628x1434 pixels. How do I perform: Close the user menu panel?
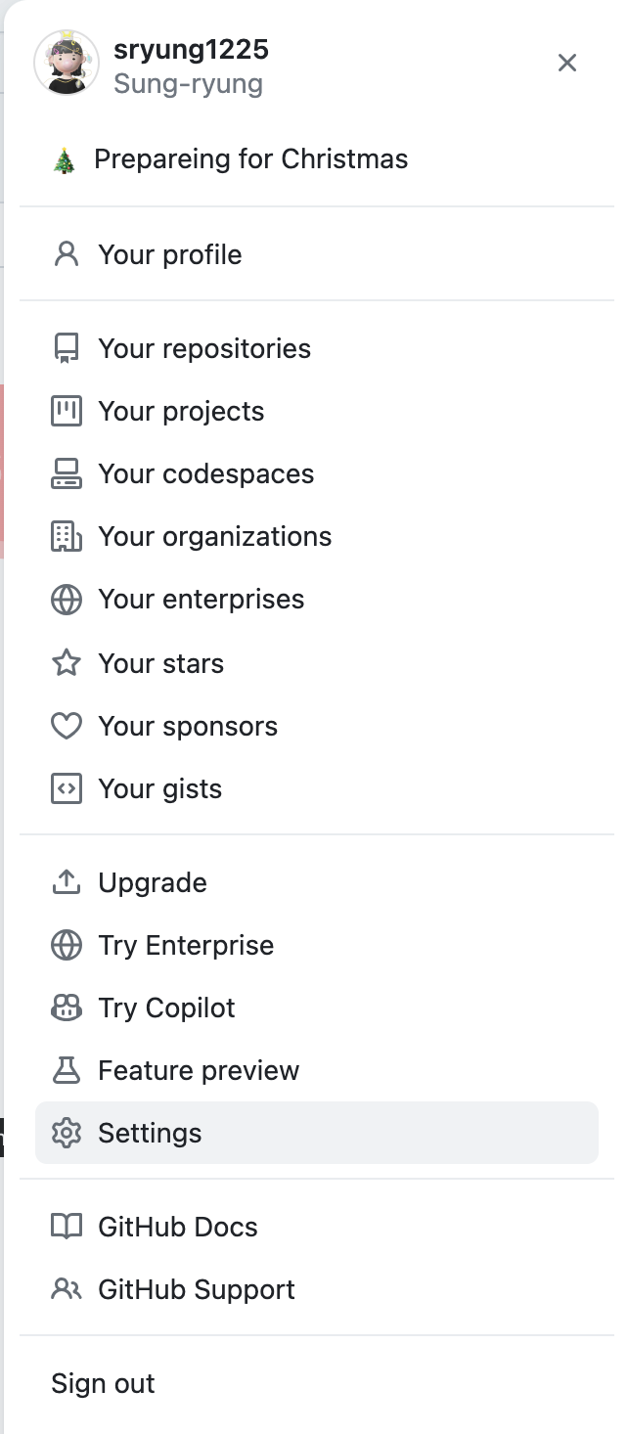pyautogui.click(x=567, y=64)
